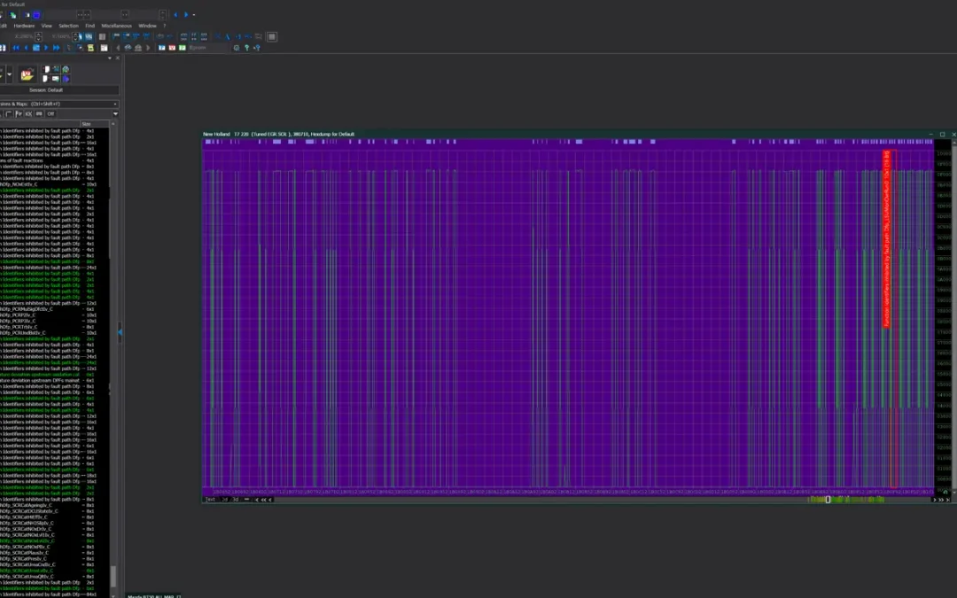957x598 pixels.
Task: Toggle the KK filter button
Action: [x=28, y=113]
